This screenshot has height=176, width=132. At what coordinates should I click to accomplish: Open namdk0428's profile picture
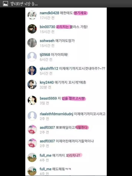(x=32, y=15)
